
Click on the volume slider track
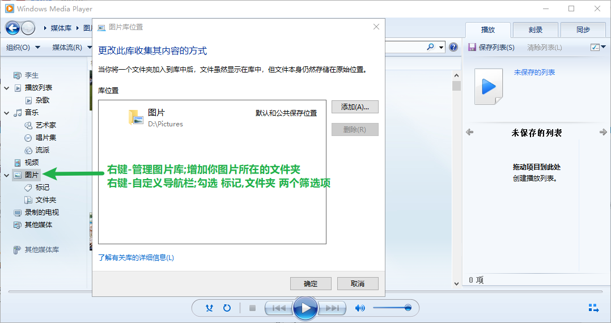pyautogui.click(x=391, y=308)
